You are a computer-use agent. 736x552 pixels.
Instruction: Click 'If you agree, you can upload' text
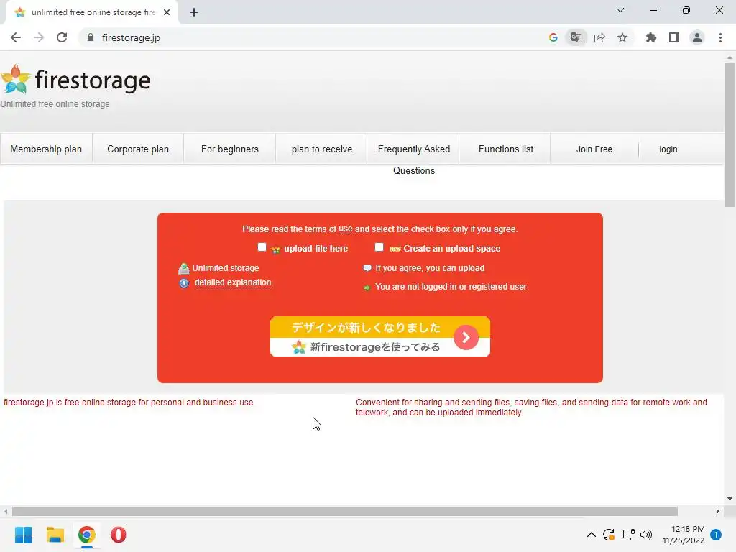pyautogui.click(x=430, y=267)
